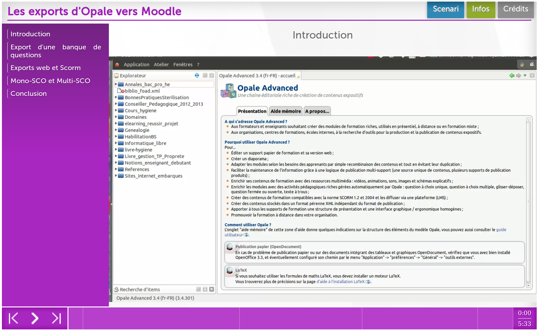Click the Scenari button

tap(446, 9)
